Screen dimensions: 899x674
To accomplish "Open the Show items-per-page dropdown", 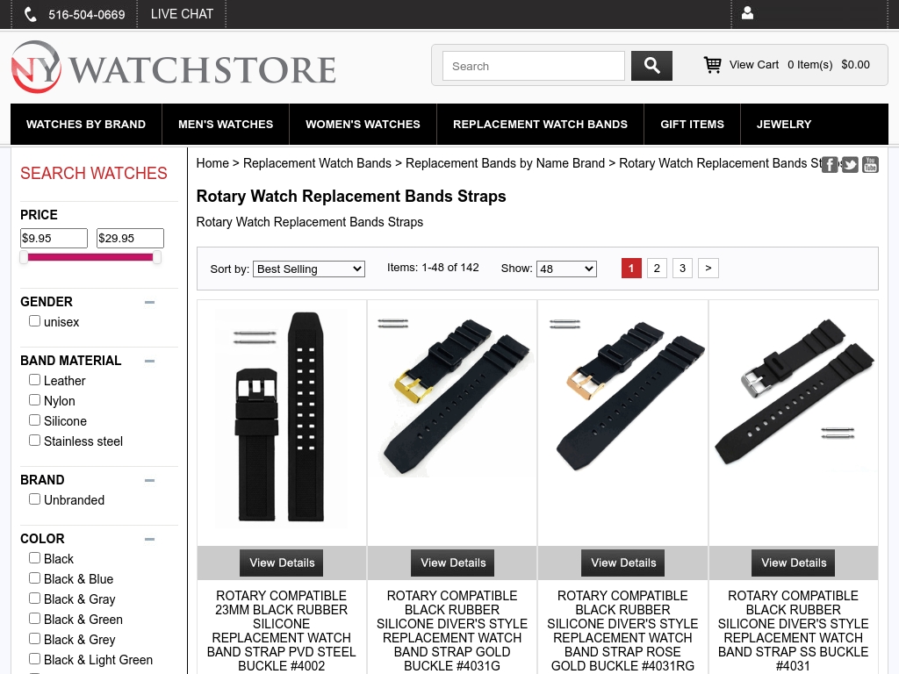I will tap(566, 269).
